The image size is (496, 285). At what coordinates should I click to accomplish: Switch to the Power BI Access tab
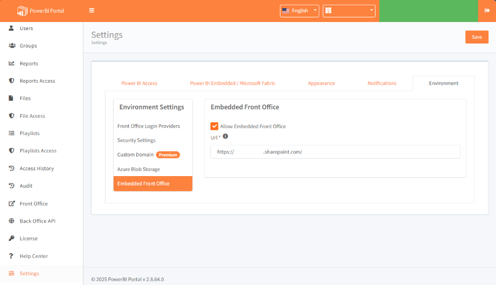tap(139, 83)
